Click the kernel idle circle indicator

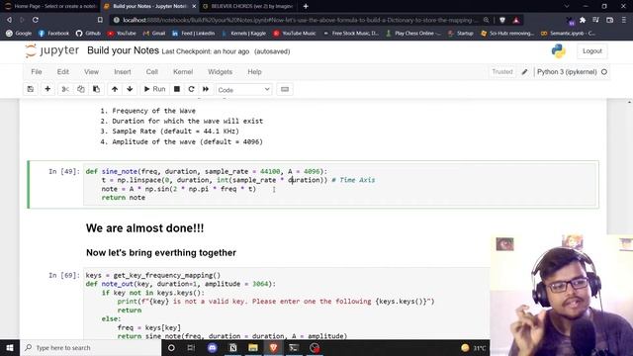(604, 72)
